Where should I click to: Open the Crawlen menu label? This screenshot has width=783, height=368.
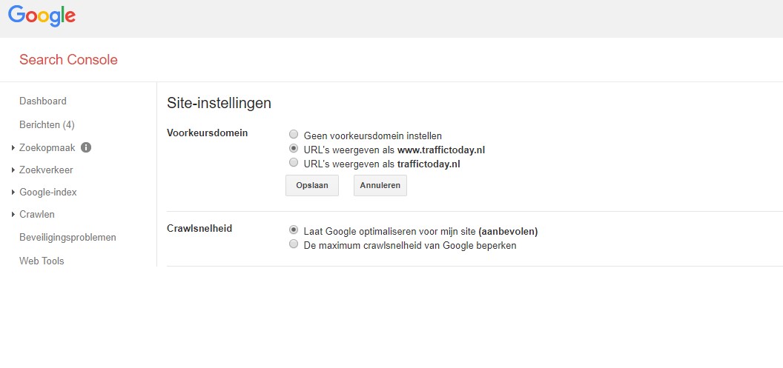37,215
